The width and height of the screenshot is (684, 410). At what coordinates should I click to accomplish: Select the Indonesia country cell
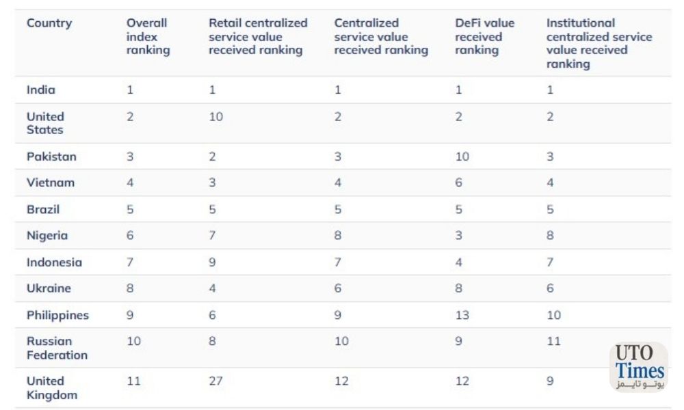pyautogui.click(x=54, y=262)
